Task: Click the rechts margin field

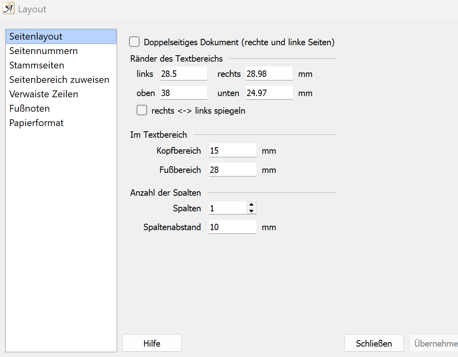Action: click(269, 74)
